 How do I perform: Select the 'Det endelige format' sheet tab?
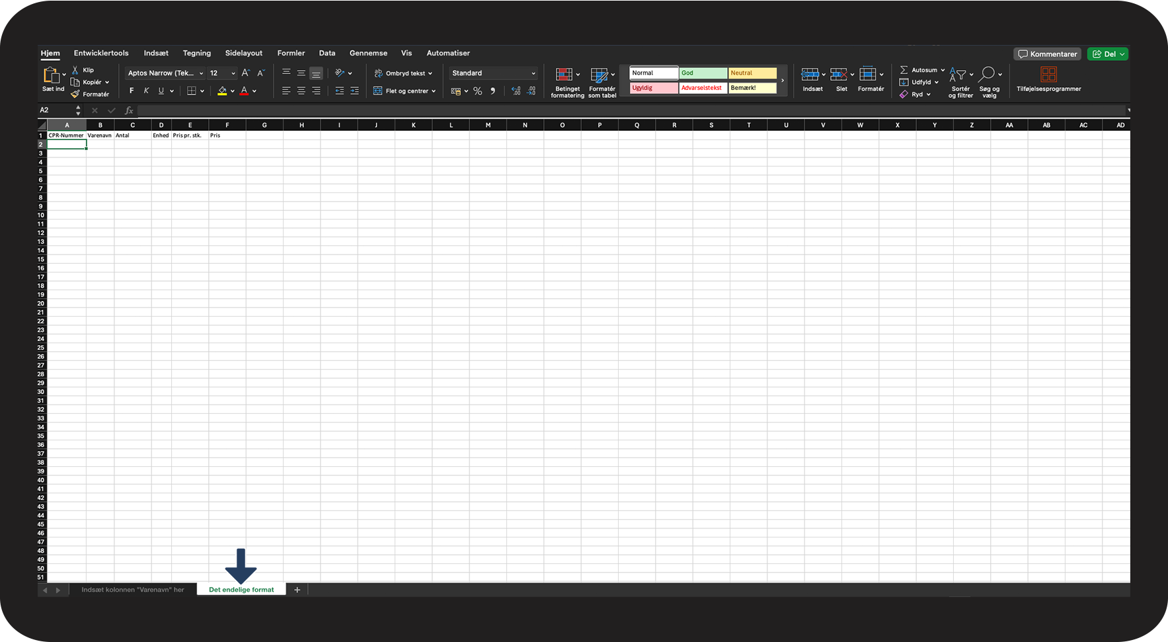(241, 590)
